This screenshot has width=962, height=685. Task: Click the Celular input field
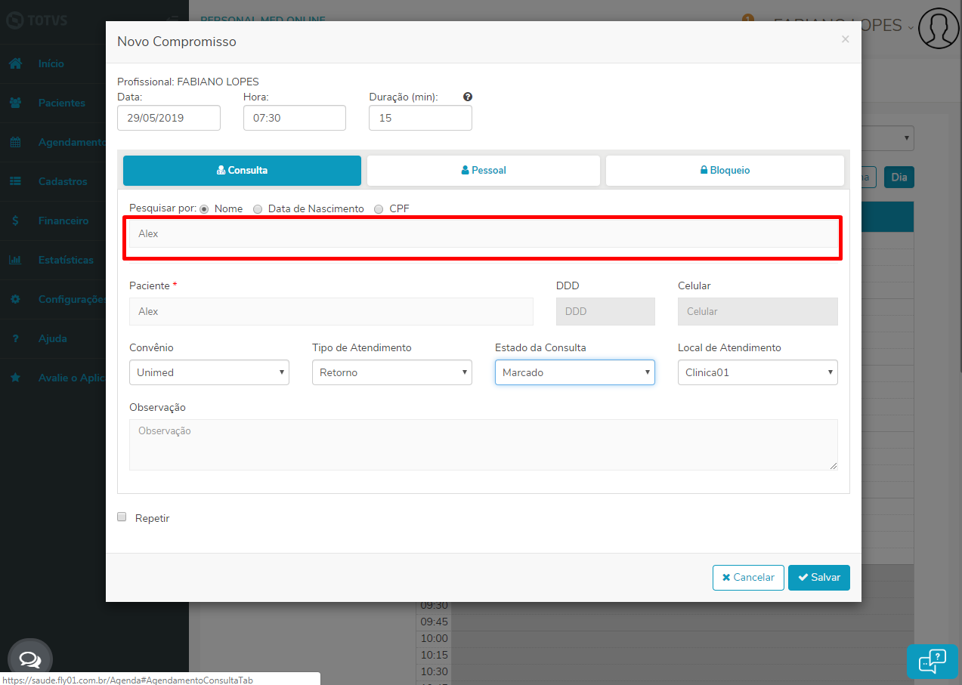(x=758, y=311)
